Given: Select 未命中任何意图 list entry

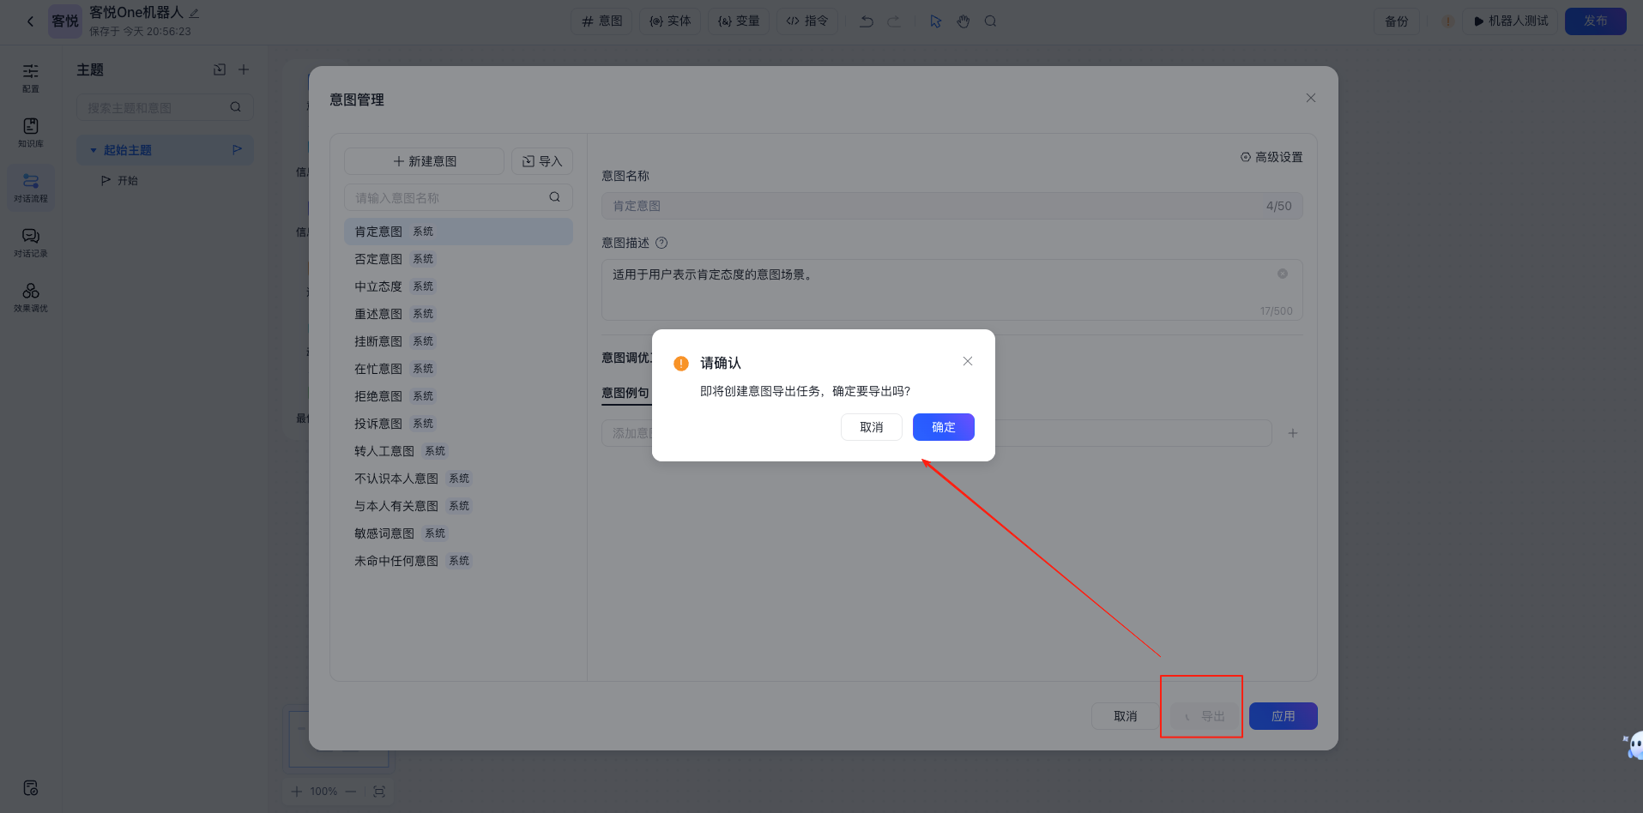Looking at the screenshot, I should pos(396,561).
